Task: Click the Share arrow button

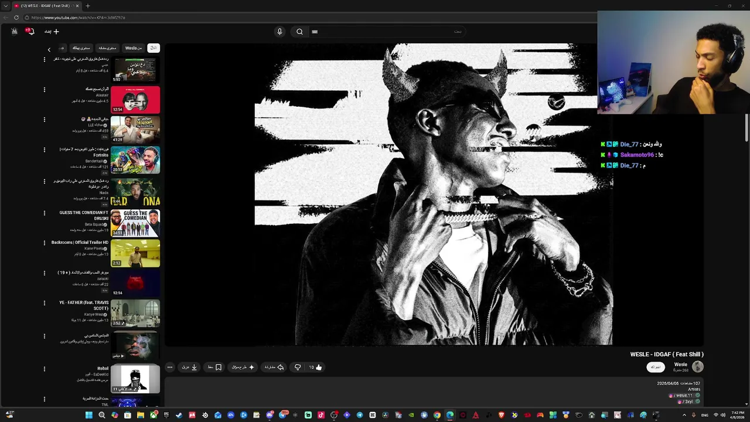Action: point(274,367)
